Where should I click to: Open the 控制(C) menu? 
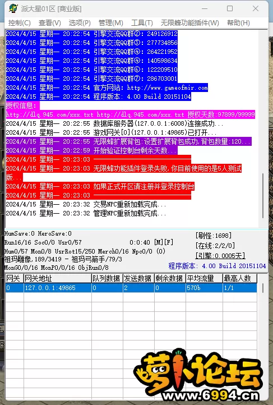[x=20, y=23]
